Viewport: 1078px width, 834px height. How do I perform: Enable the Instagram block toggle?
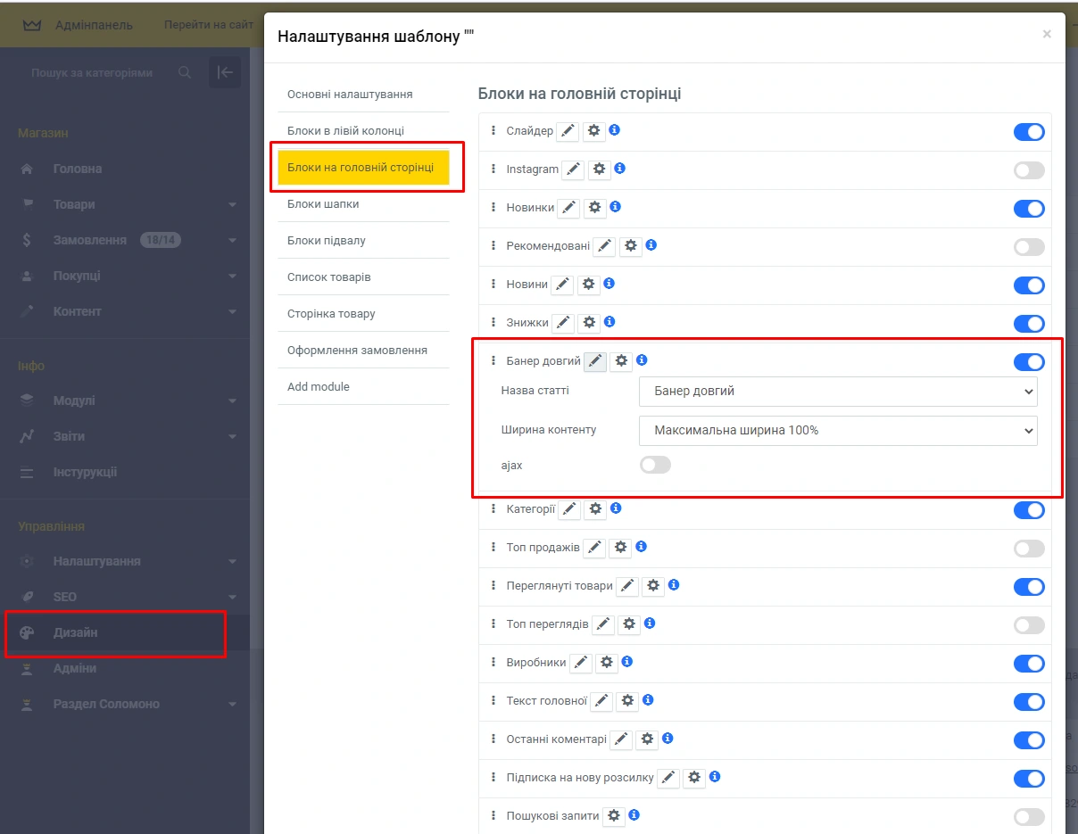click(1028, 170)
